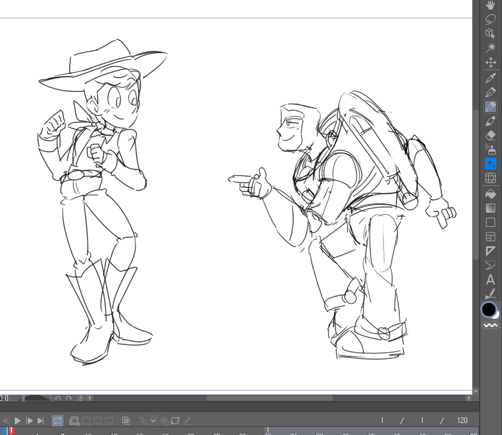Click the horizontal scrollbar right arrow

469,398
